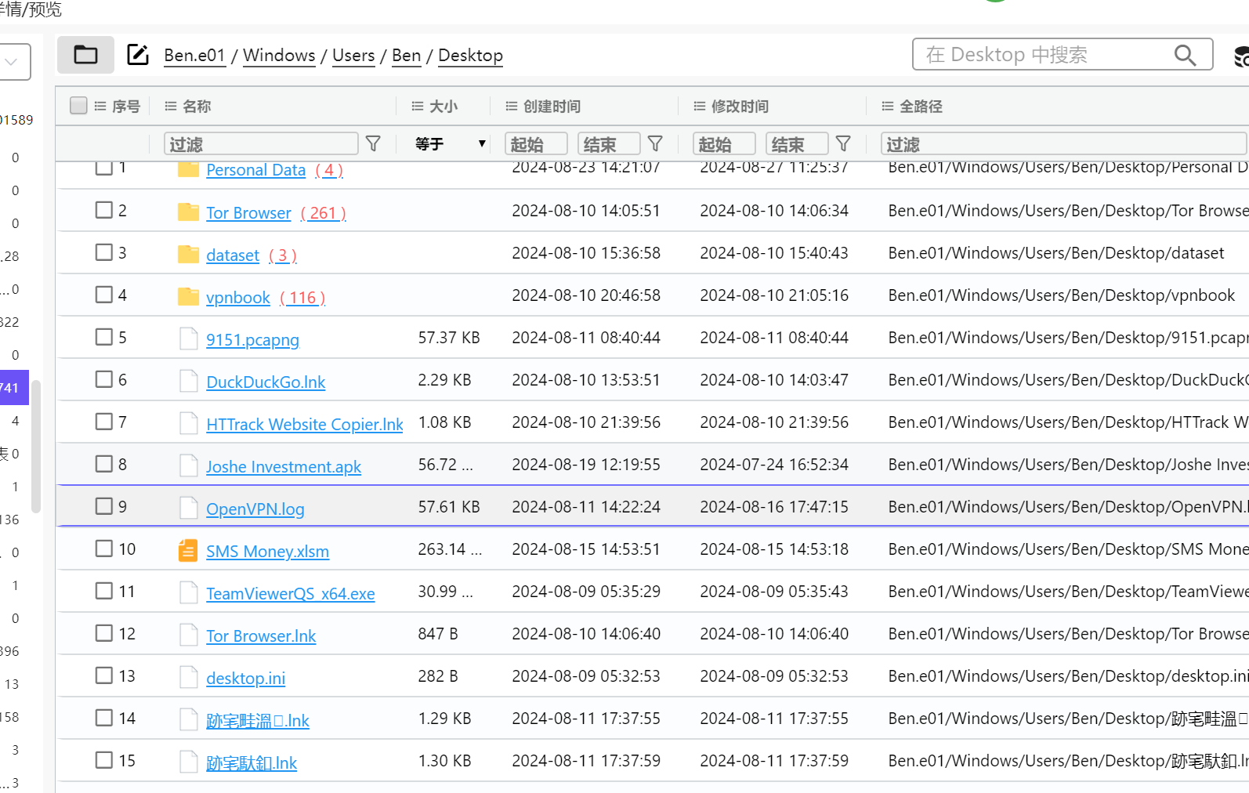Open HTTrack Website Copier.lnk link
Image resolution: width=1249 pixels, height=793 pixels.
point(305,425)
